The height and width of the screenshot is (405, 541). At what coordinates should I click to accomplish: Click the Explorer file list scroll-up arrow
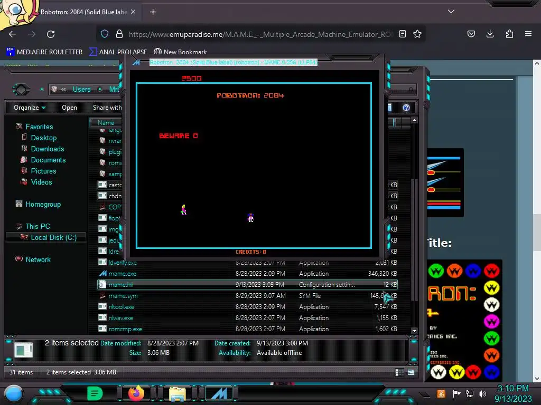pyautogui.click(x=414, y=120)
